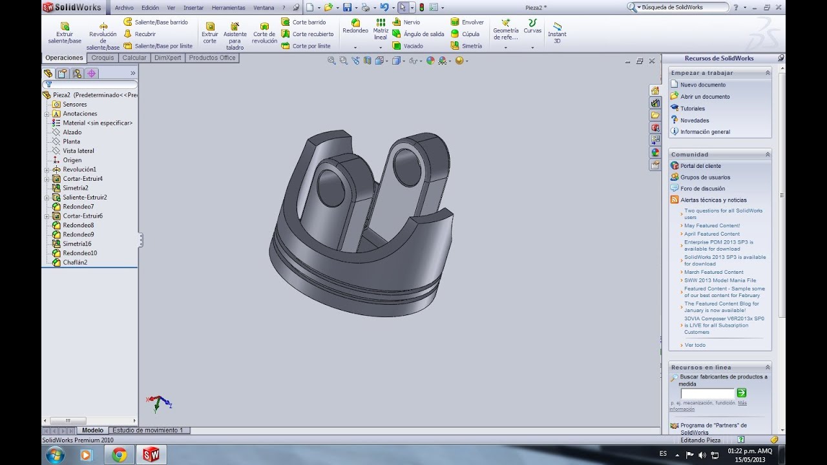Switch to the Calcular tab
827x465 pixels.
[134, 57]
